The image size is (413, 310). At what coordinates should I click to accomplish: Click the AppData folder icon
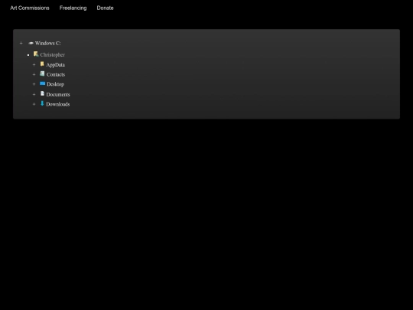point(42,64)
